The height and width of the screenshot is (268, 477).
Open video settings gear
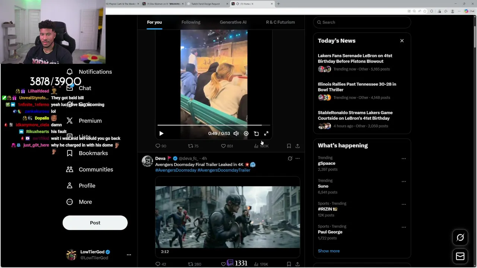coord(246,133)
